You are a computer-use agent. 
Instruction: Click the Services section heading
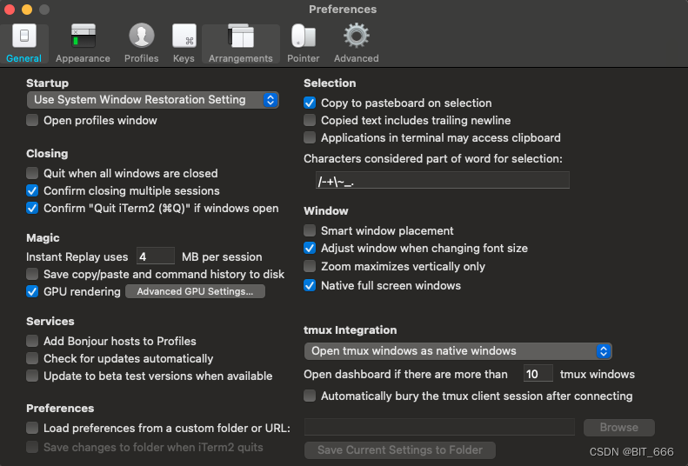(x=50, y=322)
